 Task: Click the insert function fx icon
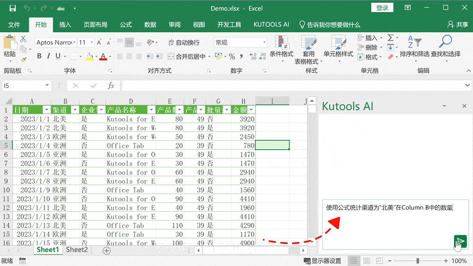pyautogui.click(x=111, y=86)
